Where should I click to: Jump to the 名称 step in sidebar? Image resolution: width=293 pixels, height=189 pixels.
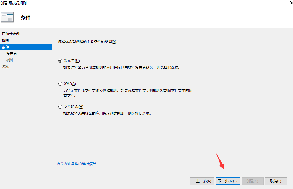click(x=5, y=67)
